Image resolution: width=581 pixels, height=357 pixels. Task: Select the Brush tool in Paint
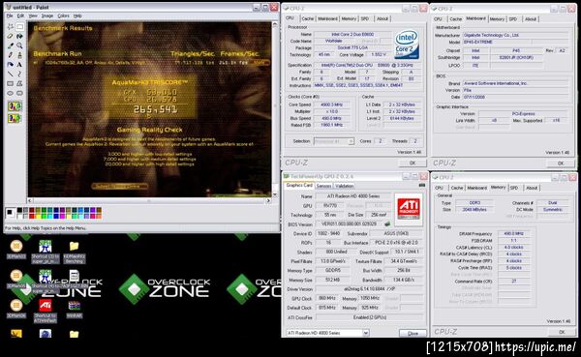[x=19, y=55]
